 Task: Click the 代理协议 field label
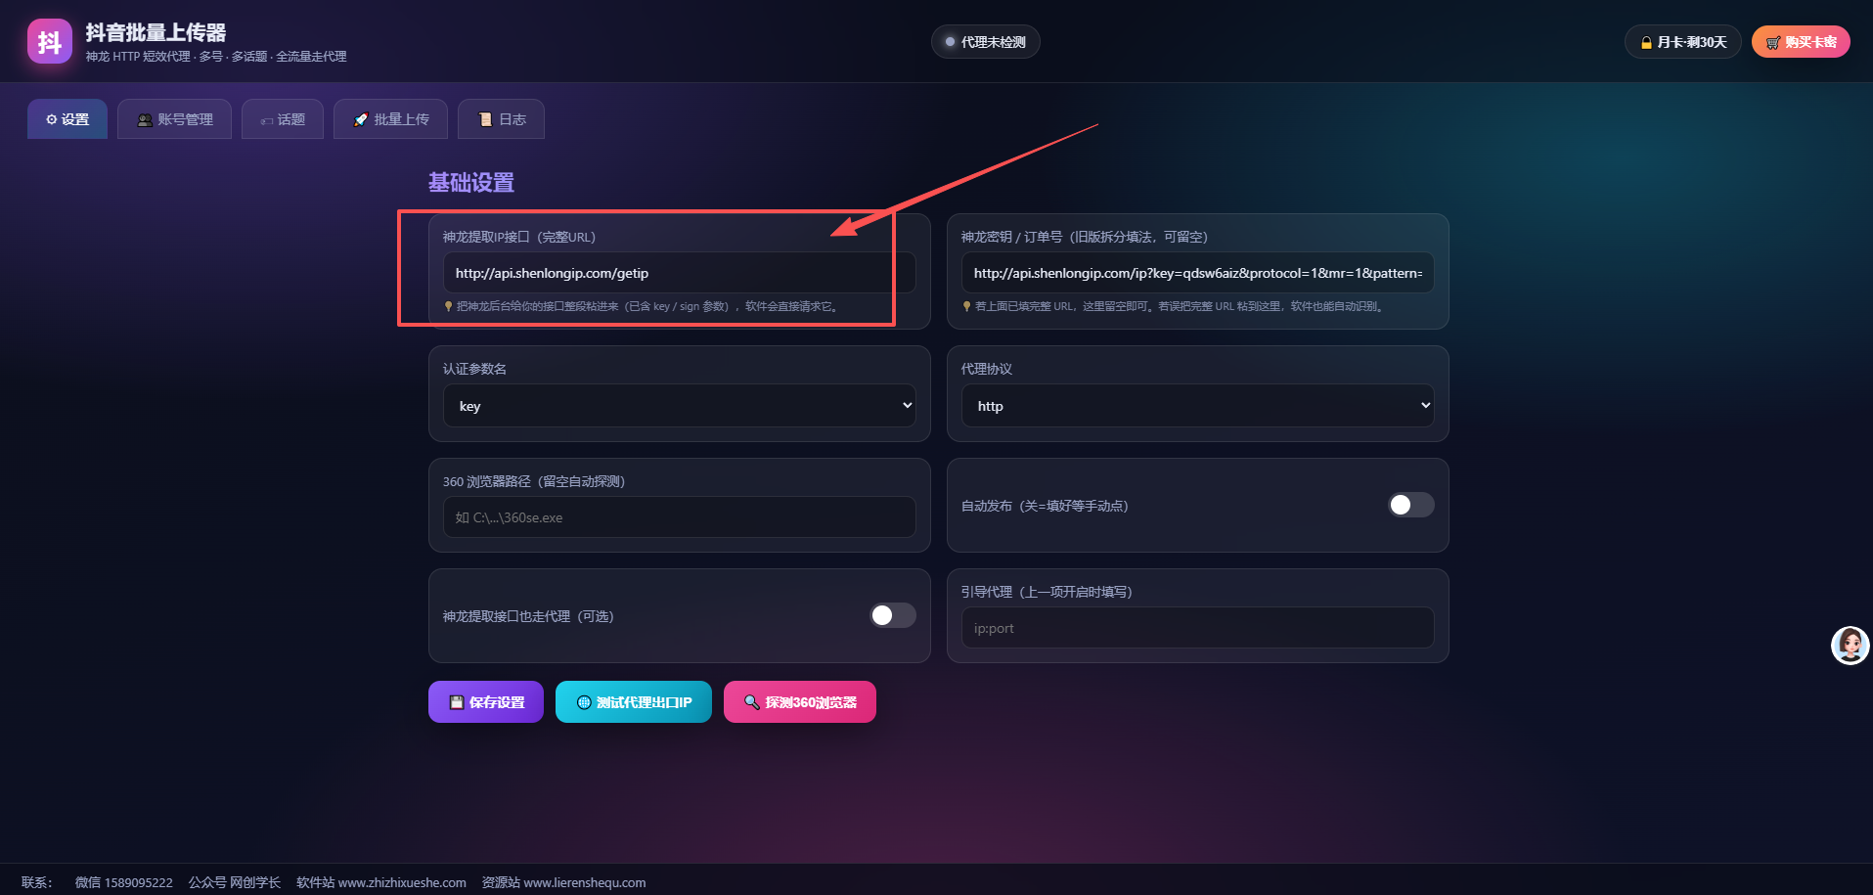tap(987, 369)
